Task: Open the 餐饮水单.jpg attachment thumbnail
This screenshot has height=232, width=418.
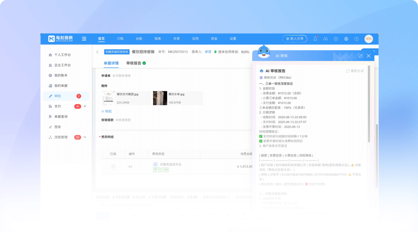Action: tap(160, 98)
